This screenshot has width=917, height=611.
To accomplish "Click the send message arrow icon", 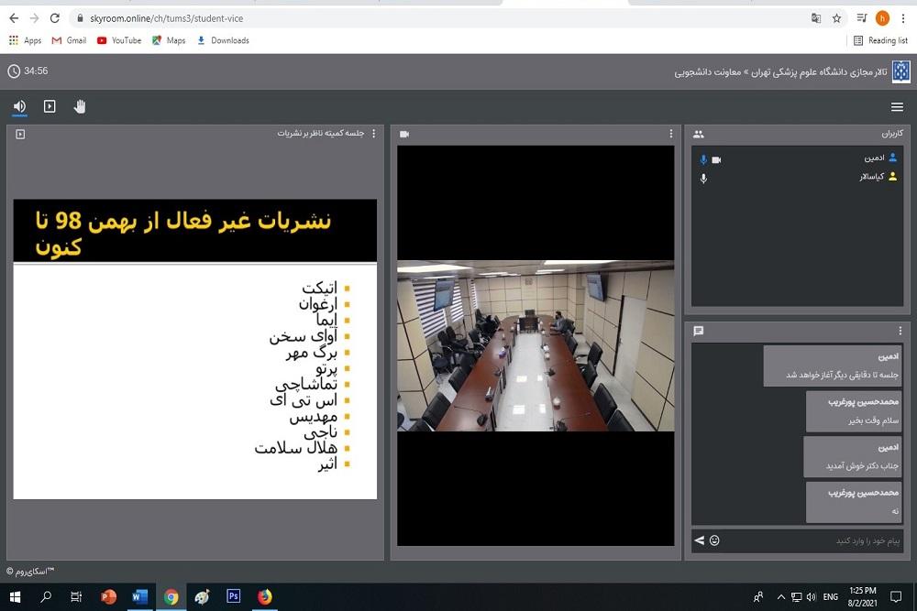I will (700, 540).
